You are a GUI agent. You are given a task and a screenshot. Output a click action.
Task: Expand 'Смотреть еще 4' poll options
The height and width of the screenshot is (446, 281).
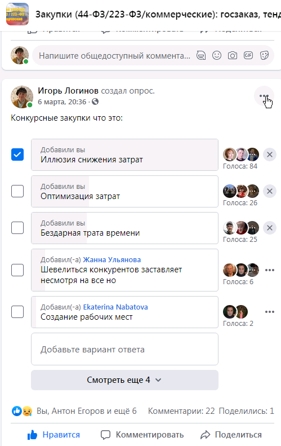(x=124, y=380)
